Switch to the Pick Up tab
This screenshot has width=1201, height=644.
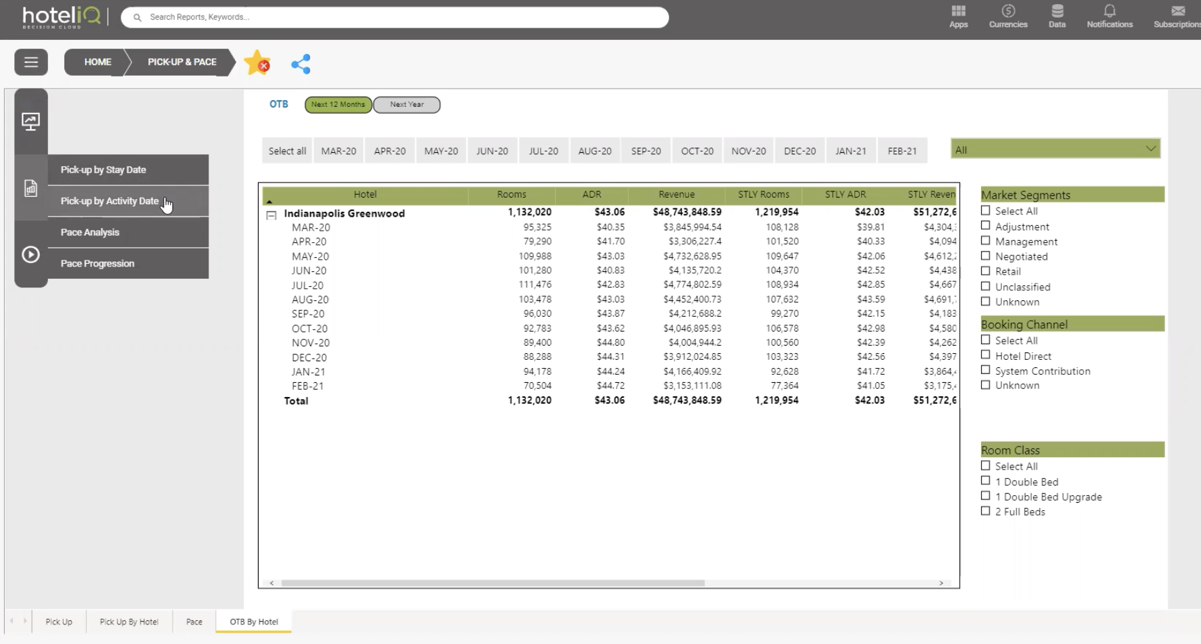click(x=59, y=622)
